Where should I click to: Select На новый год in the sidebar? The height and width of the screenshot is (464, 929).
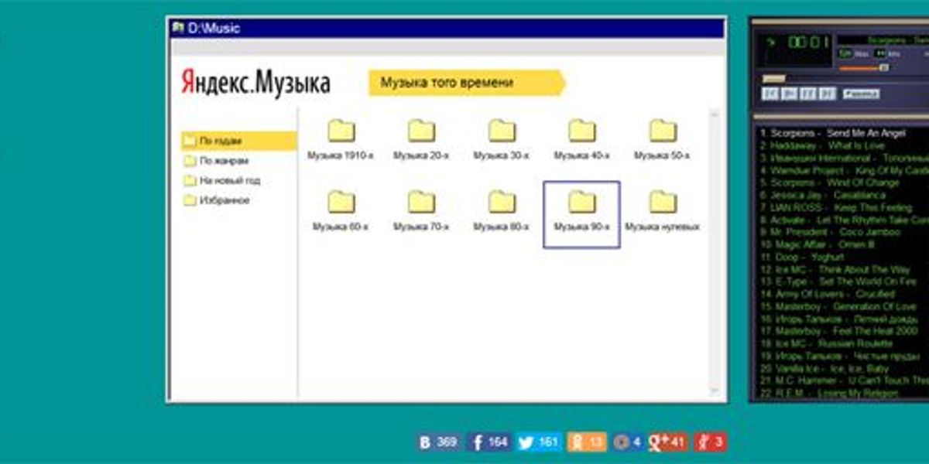pyautogui.click(x=222, y=180)
